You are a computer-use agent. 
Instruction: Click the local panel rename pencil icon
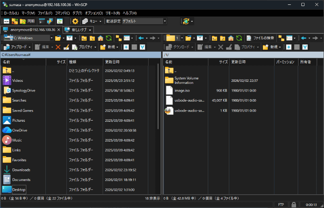[x=66, y=47]
